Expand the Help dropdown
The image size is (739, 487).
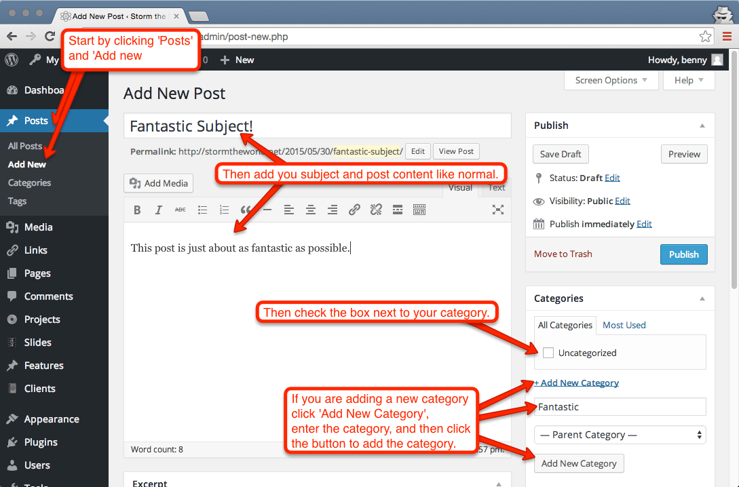click(x=687, y=80)
